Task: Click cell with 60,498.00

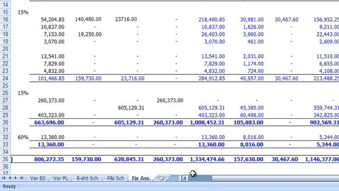Action: (252, 115)
